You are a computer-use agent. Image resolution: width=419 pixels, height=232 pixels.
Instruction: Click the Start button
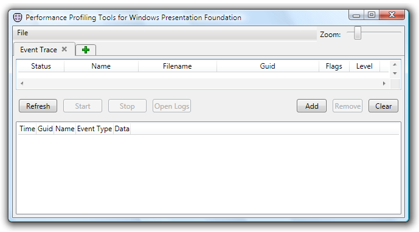pos(83,106)
